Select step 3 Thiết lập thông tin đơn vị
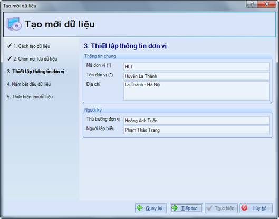Image resolution: width=279 pixels, height=219 pixels. pos(35,72)
